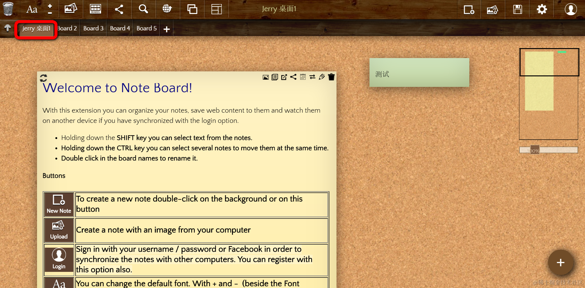This screenshot has width=585, height=288.
Task: Click the Aa font icon in toolbar
Action: click(32, 9)
